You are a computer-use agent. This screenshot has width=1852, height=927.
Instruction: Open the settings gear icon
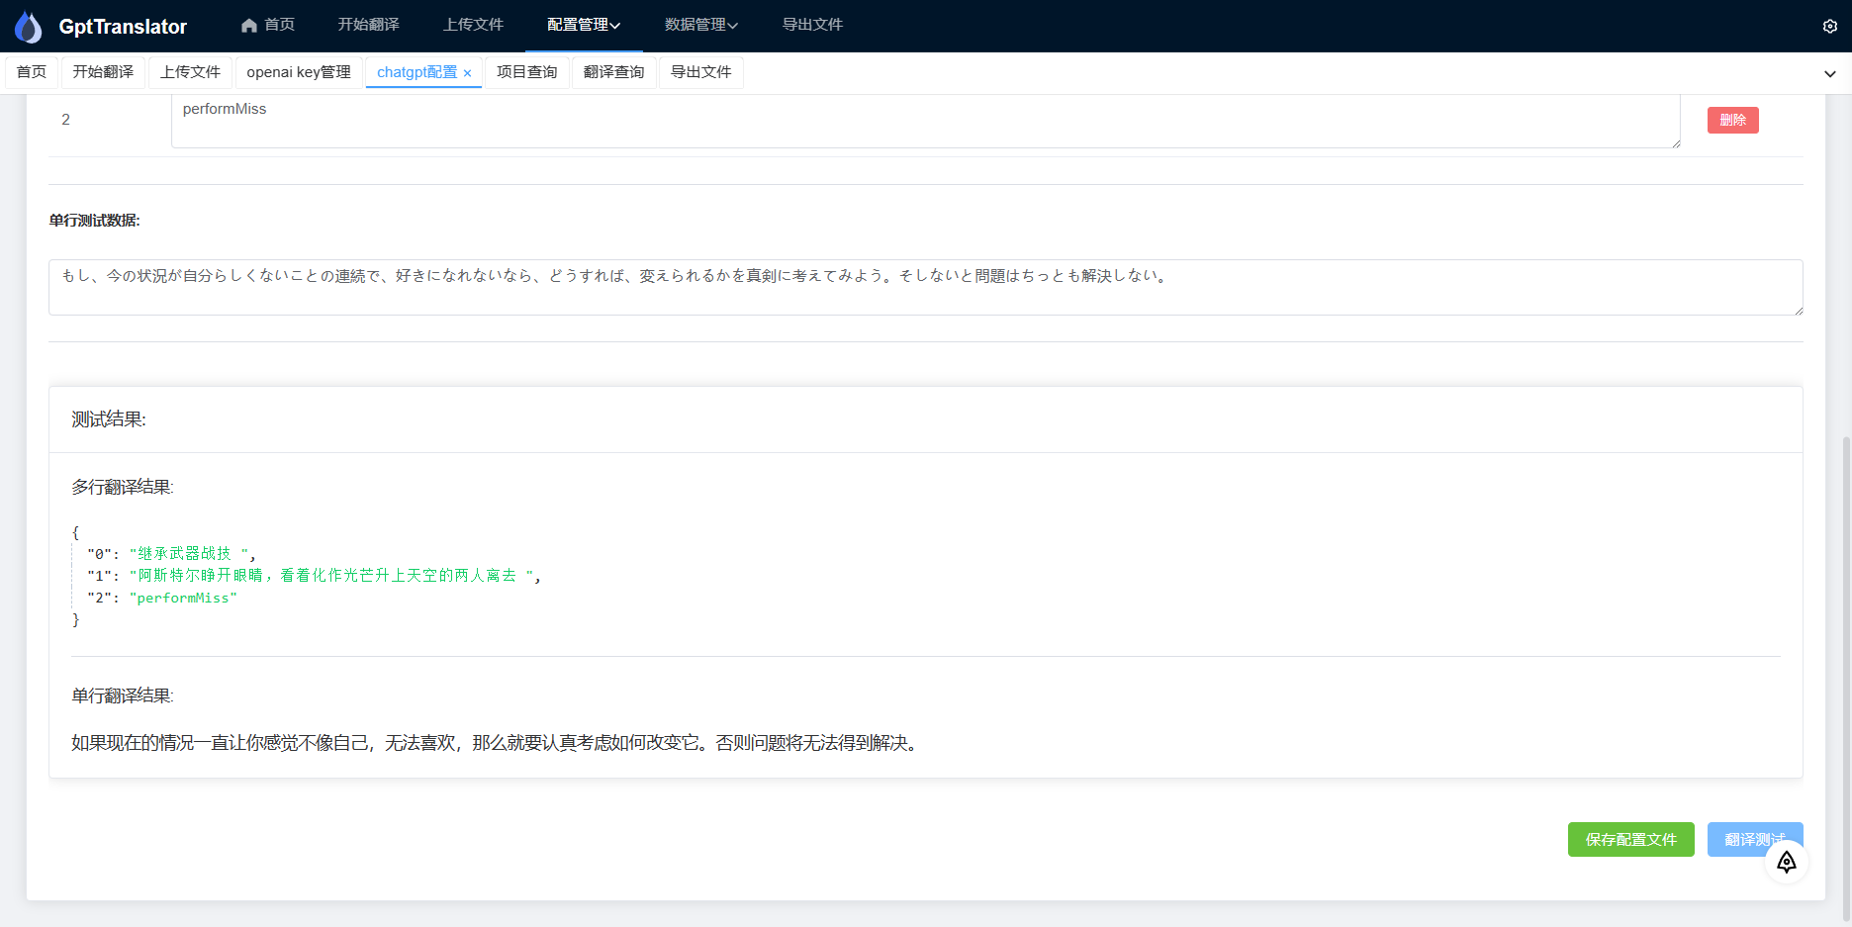[1829, 27]
